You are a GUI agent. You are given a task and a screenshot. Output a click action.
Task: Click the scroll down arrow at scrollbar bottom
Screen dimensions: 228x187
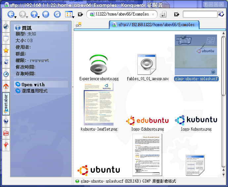pos(223,174)
